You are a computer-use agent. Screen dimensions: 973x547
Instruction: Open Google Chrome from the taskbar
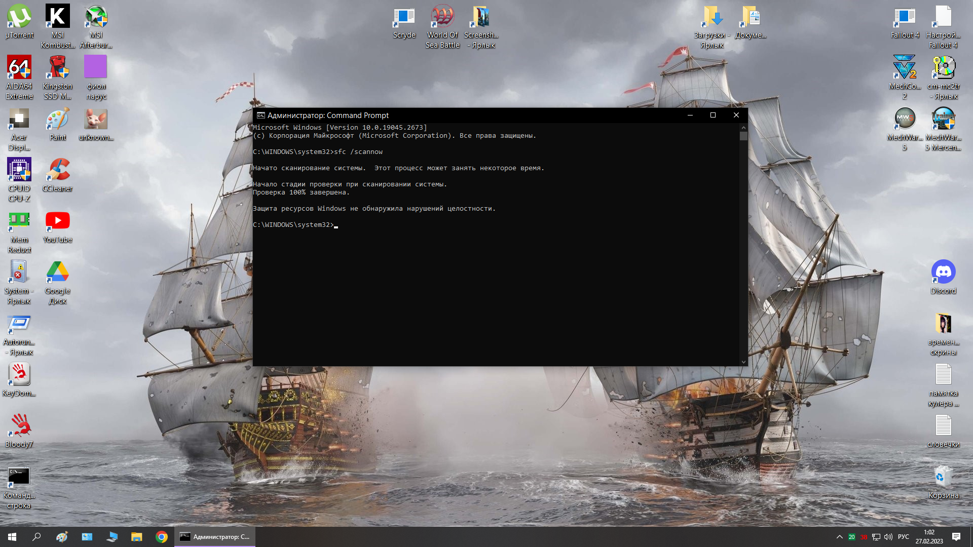point(162,537)
